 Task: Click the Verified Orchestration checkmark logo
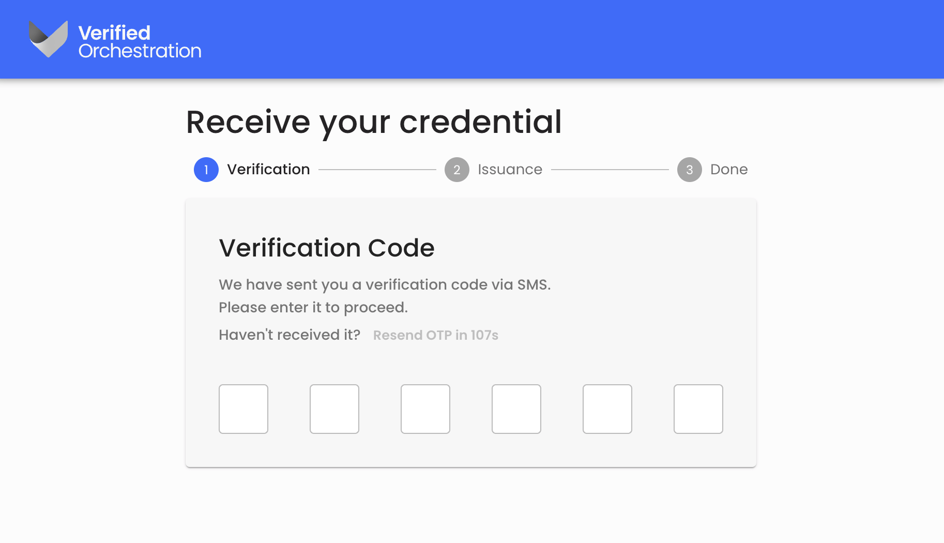[48, 39]
